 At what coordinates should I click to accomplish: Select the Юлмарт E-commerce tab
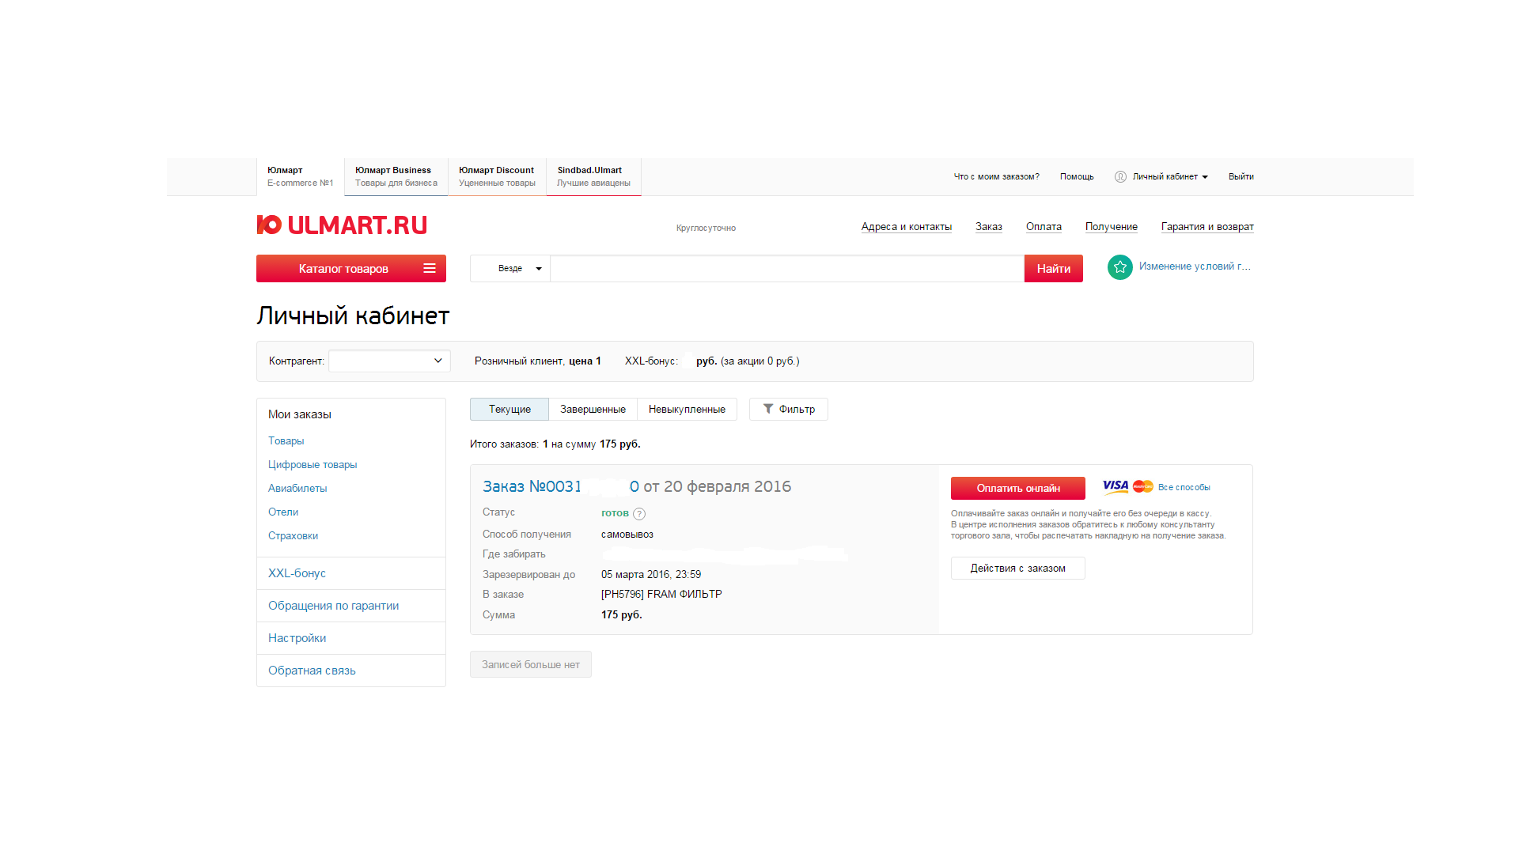click(301, 176)
